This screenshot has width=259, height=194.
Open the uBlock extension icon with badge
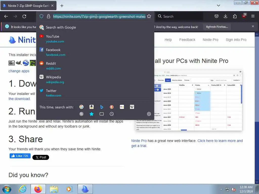pos(244,16)
